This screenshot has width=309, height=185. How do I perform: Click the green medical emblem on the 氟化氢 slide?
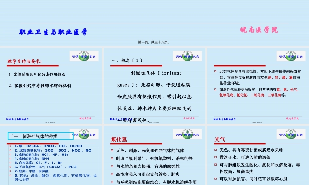[188, 134]
